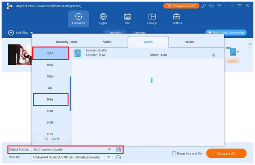Viewport: 255px width, 165px height.
Task: Choose M4B in the format list
Action: tap(50, 111)
